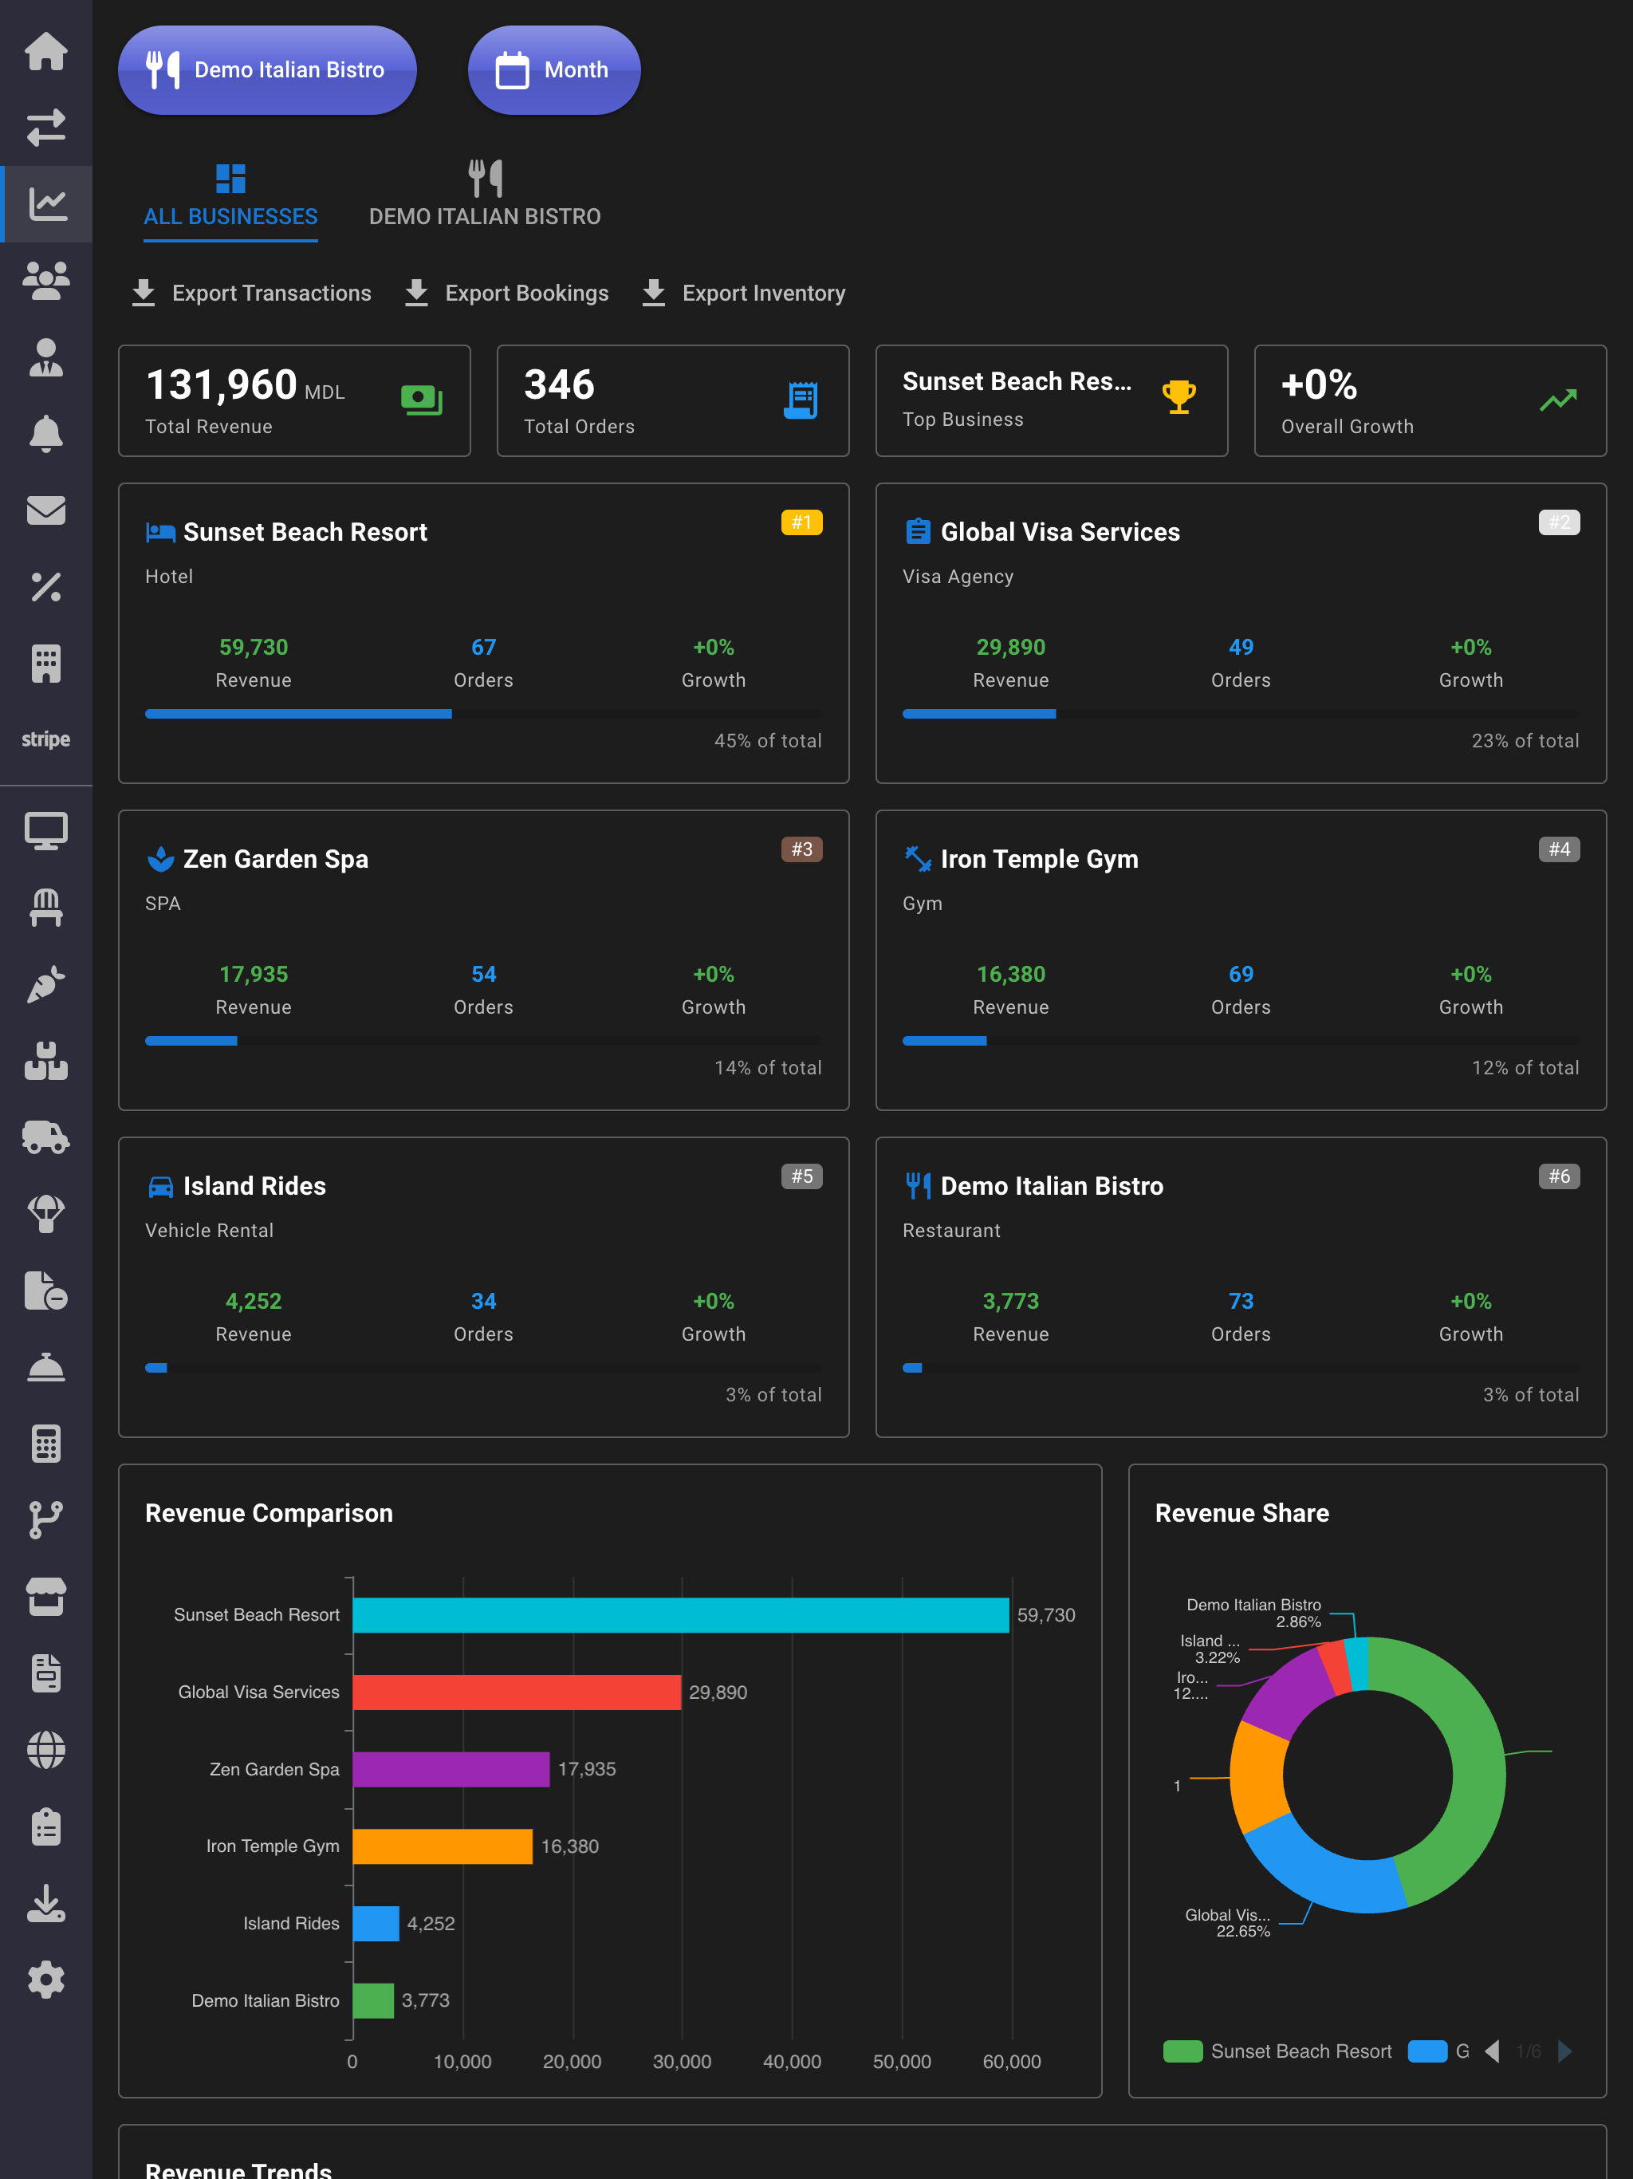Click the 73 orders value on Bistro card
1633x2179 pixels.
point(1241,1302)
